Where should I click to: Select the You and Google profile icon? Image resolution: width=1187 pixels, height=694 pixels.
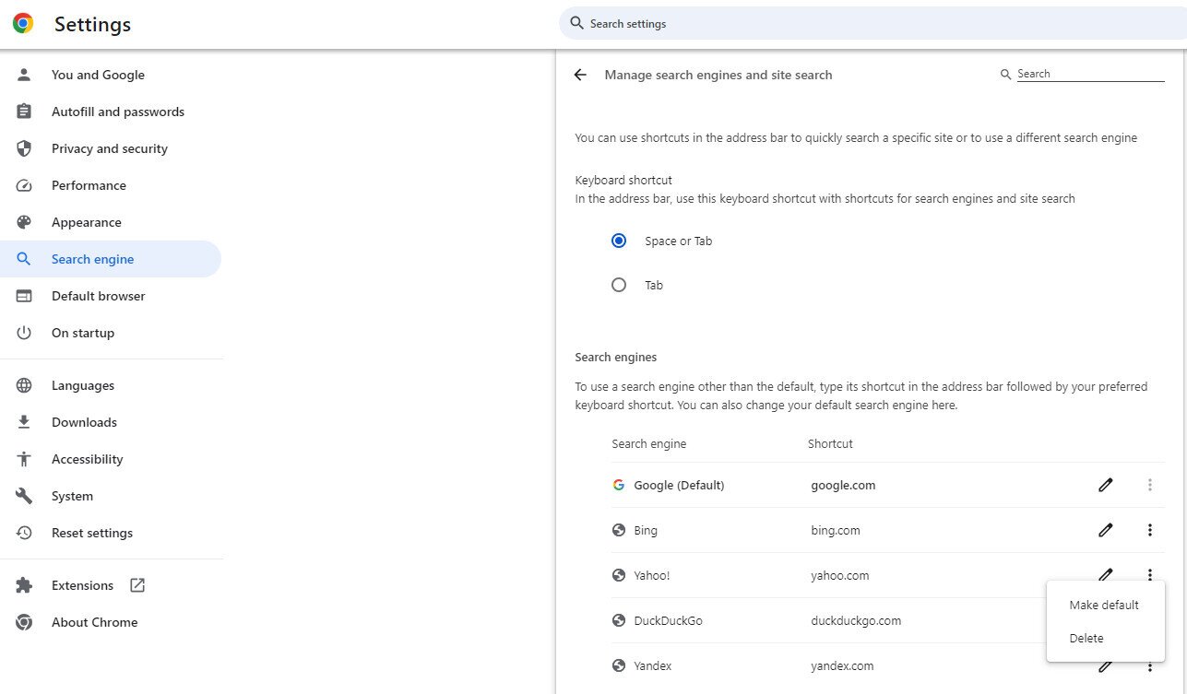tap(23, 75)
